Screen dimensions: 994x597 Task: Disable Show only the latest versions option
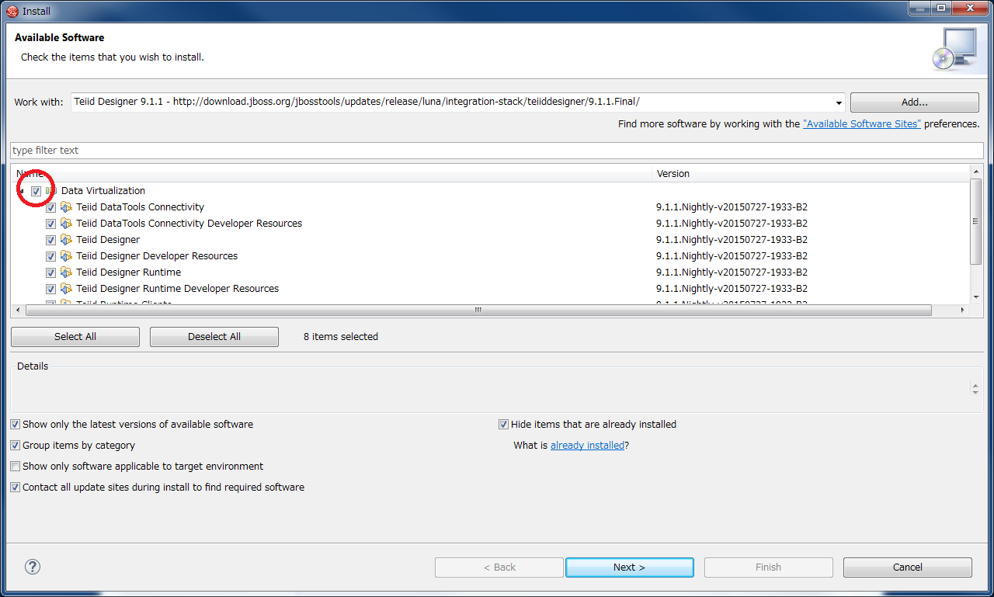pos(16,425)
